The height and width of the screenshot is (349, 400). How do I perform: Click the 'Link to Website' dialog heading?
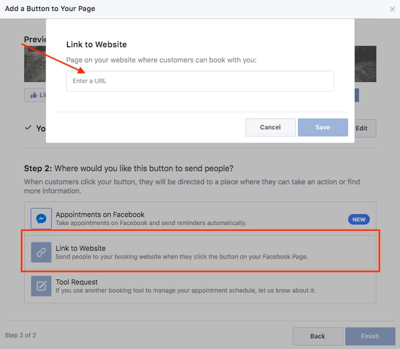97,44
